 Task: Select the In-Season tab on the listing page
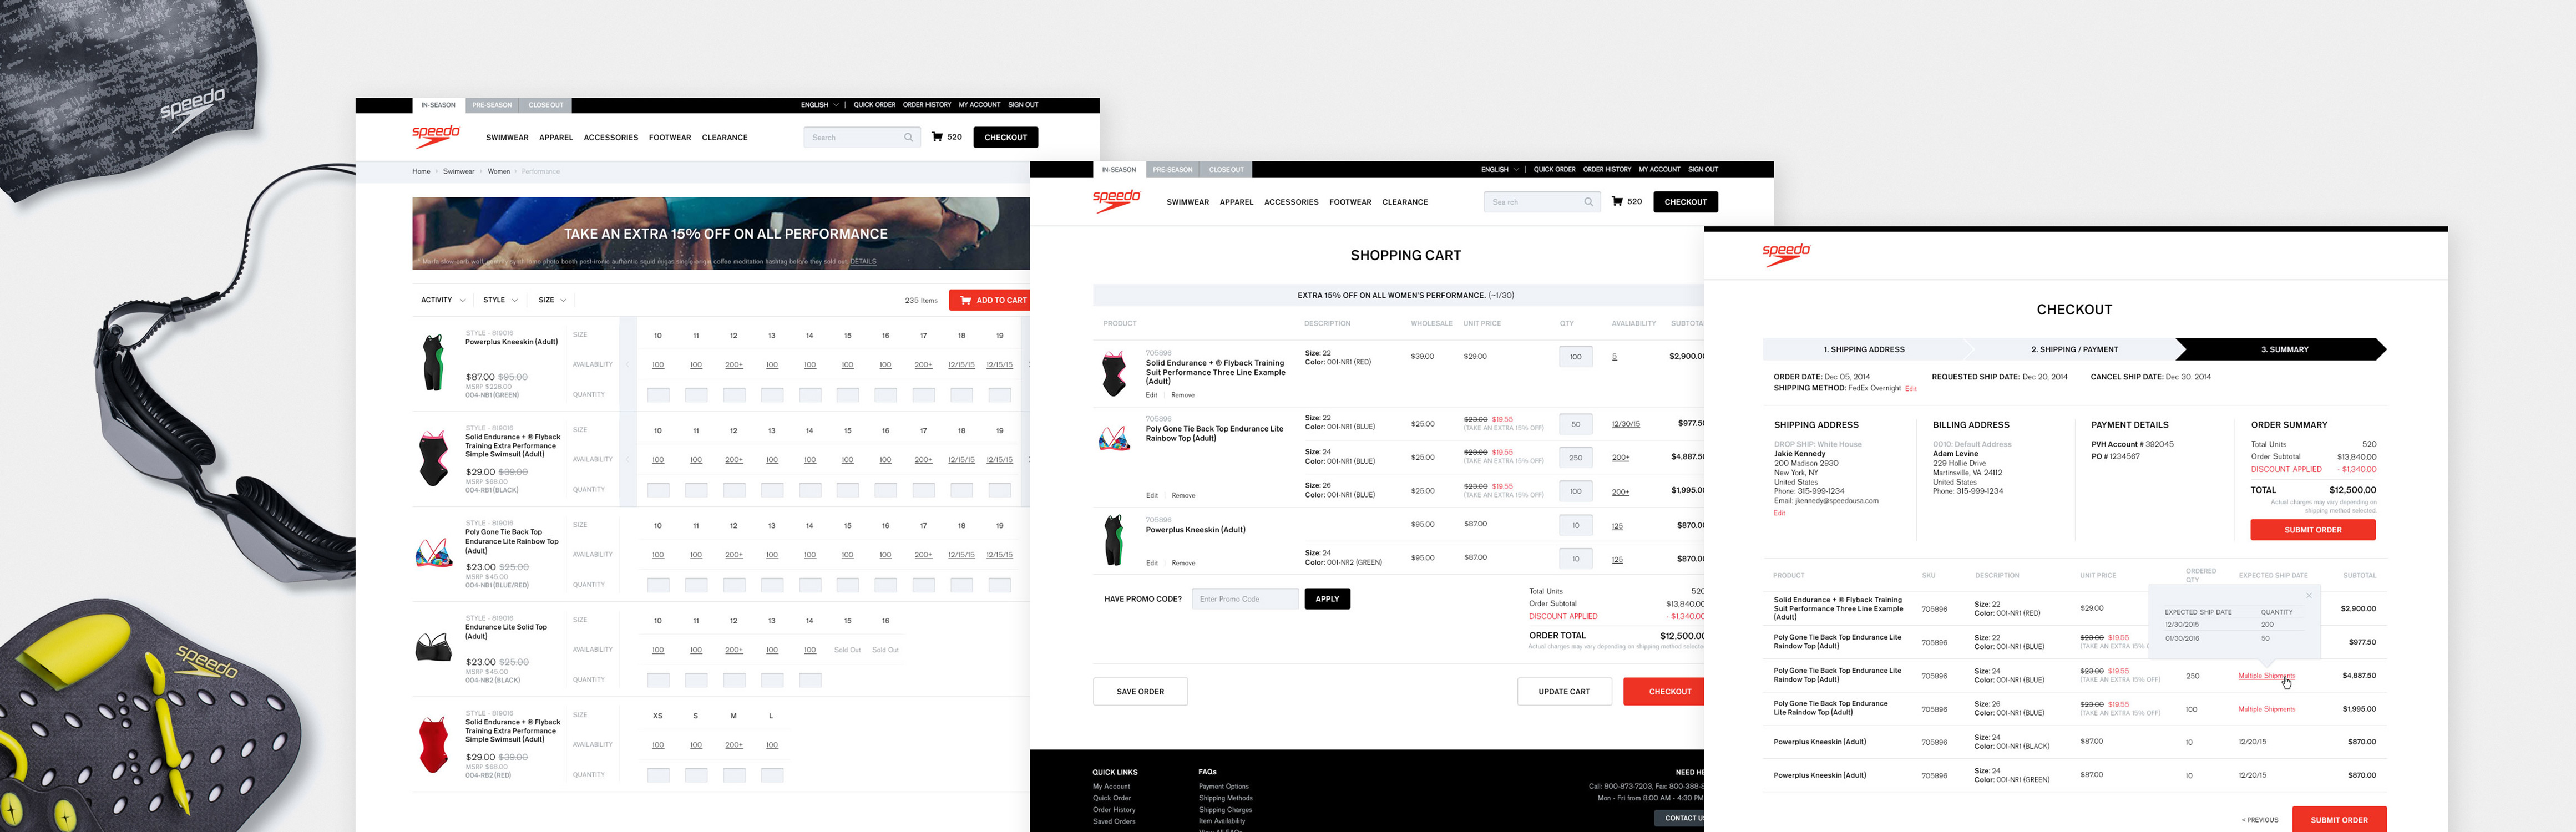pyautogui.click(x=438, y=105)
